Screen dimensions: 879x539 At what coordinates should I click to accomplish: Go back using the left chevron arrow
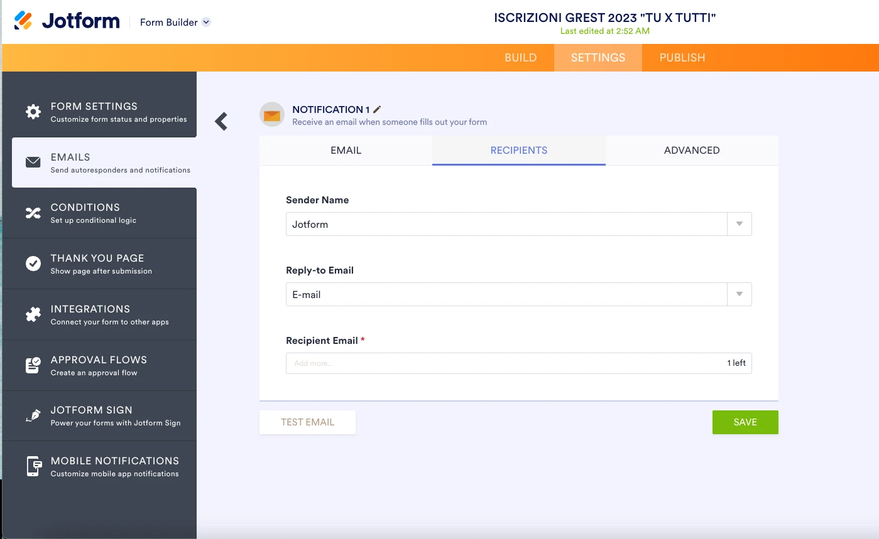(221, 121)
